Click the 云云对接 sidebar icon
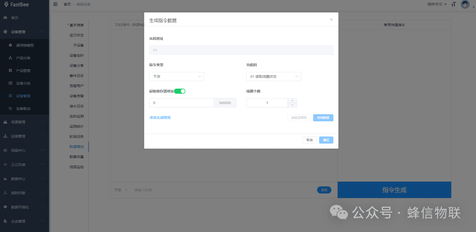This screenshot has width=476, height=232. coord(5,165)
